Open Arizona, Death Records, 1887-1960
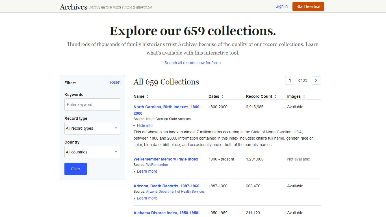 [x=166, y=186]
